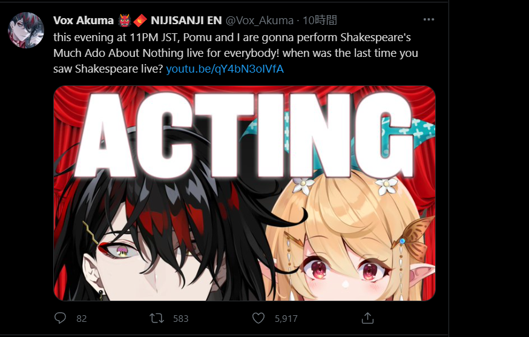The width and height of the screenshot is (529, 337).
Task: Click the 5,917 likes count
Action: click(286, 318)
